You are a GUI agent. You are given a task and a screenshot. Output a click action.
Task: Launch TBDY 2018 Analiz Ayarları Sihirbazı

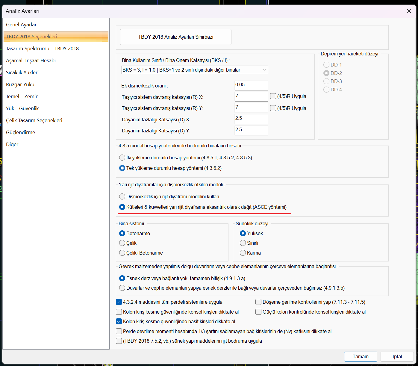coord(176,37)
